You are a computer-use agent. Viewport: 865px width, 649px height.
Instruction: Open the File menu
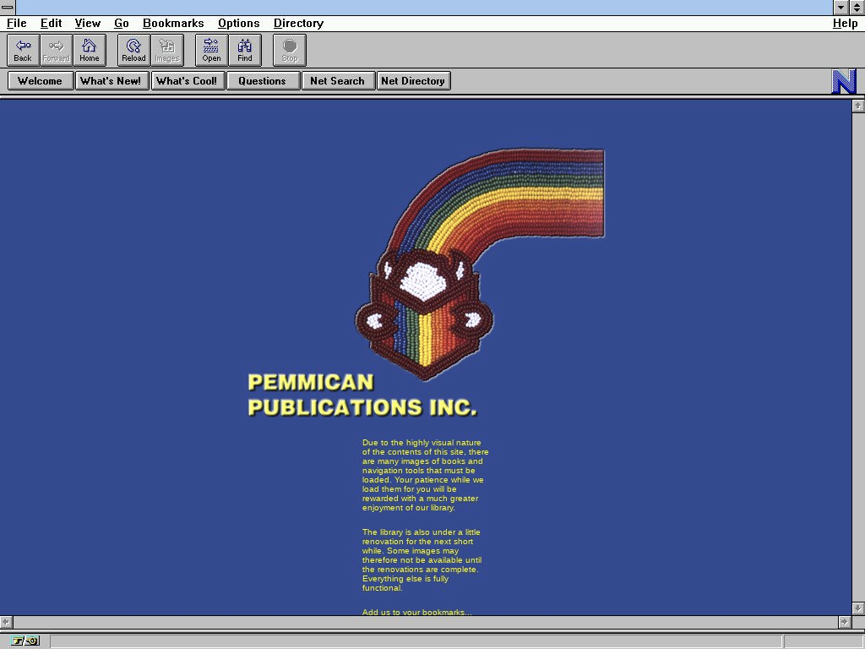[x=16, y=24]
